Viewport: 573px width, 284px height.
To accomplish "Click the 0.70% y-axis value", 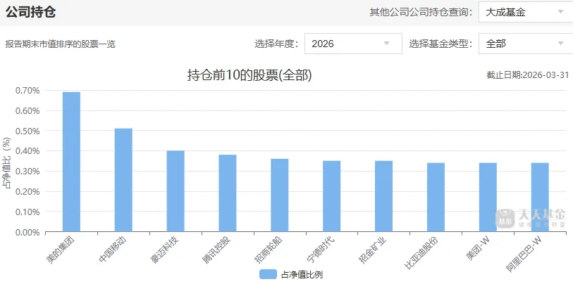I will point(27,91).
